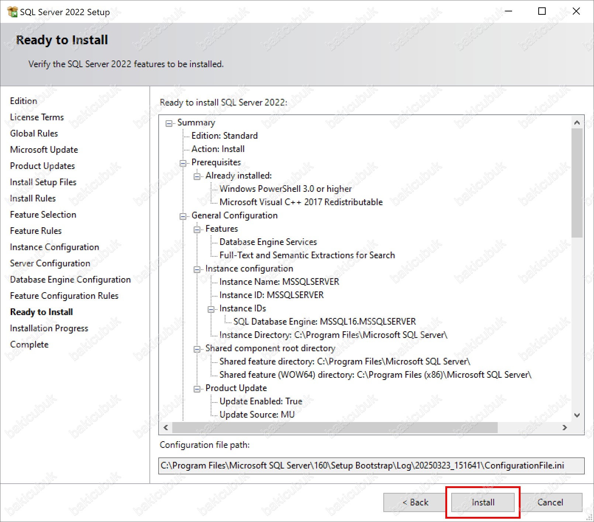Collapse the Instance IDs node
The image size is (594, 522).
pos(211,309)
